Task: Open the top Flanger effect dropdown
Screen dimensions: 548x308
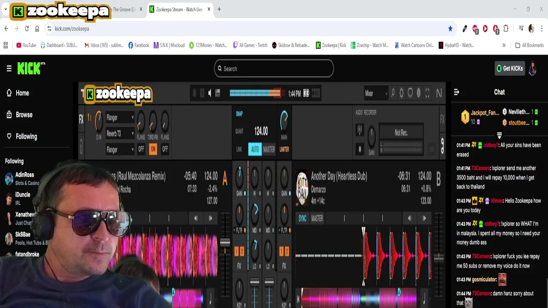Action: (120, 117)
